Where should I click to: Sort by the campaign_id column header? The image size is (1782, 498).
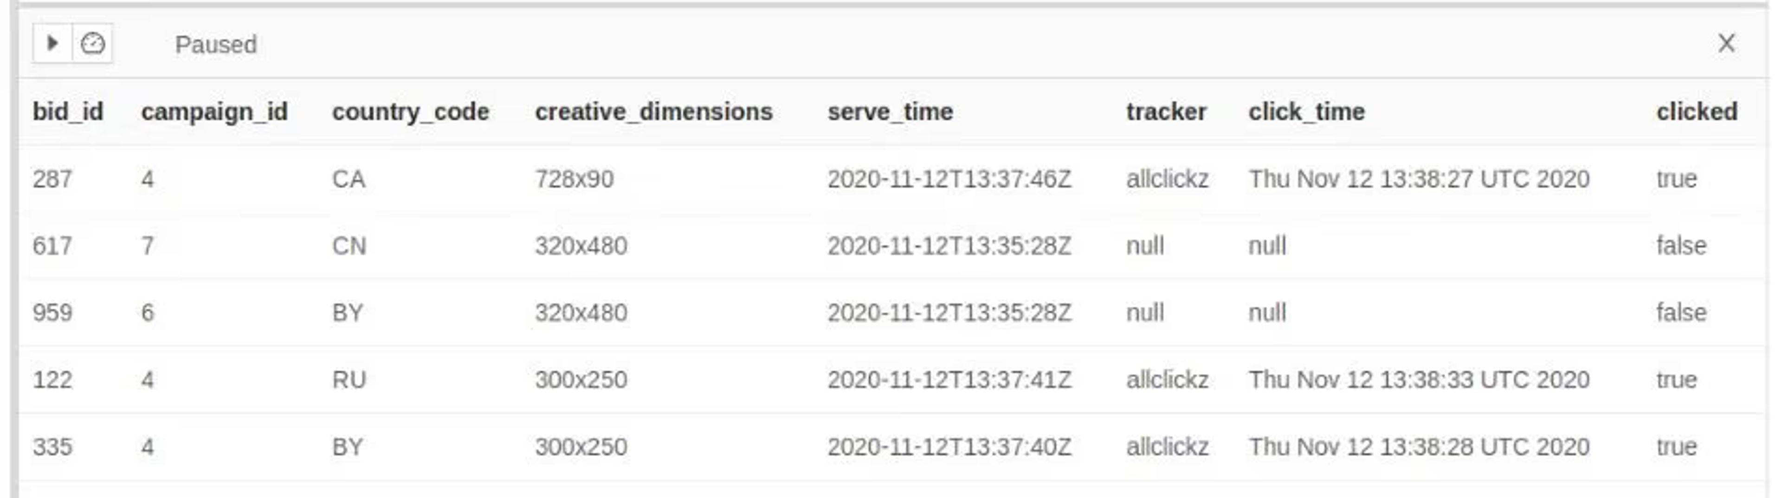pyautogui.click(x=214, y=111)
